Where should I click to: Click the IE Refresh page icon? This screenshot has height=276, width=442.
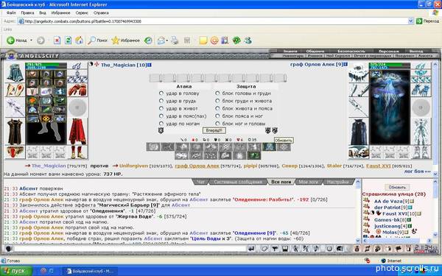[68, 40]
